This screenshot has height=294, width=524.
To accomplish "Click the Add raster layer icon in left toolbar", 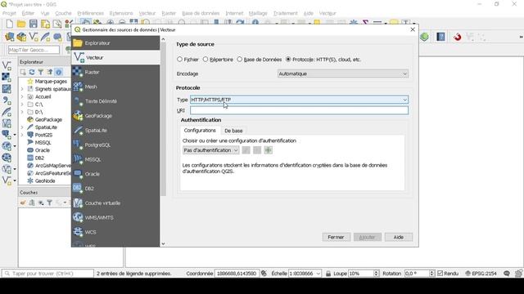I will (7, 78).
